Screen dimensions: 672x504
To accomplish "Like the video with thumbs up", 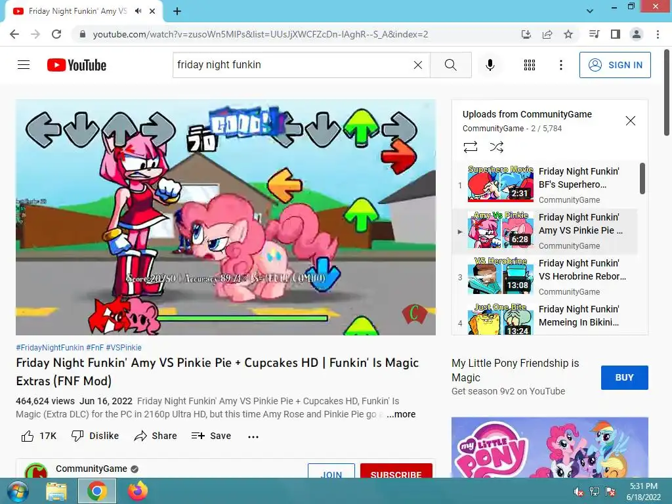I will (x=39, y=436).
